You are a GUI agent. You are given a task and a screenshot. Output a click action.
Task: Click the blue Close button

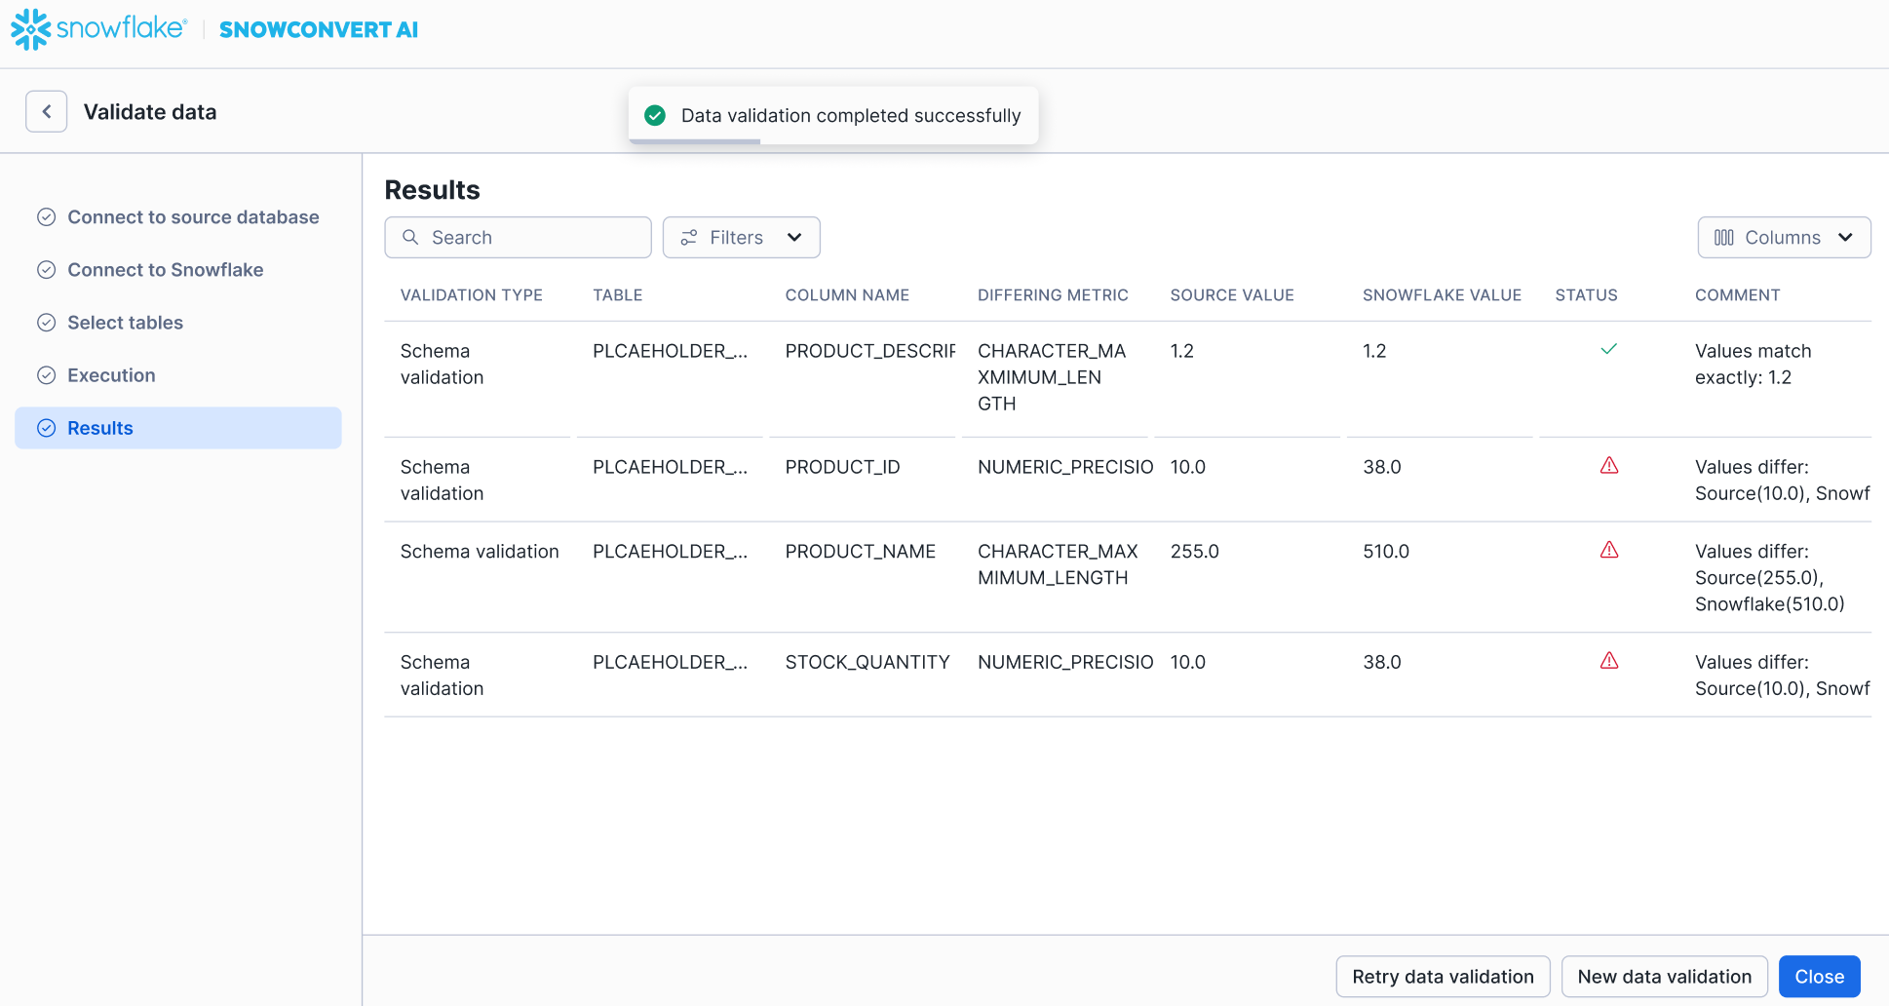click(1819, 977)
